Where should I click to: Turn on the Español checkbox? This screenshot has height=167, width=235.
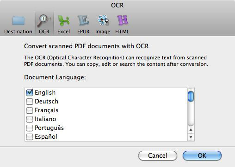point(30,137)
